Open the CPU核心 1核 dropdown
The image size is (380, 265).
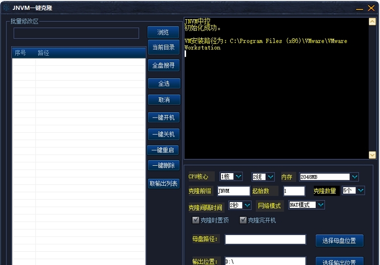(239, 177)
